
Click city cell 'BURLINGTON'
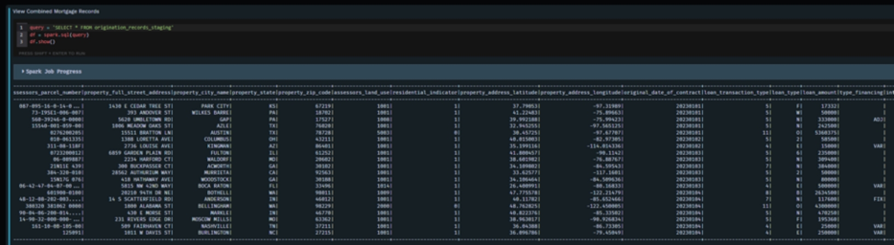214,233
